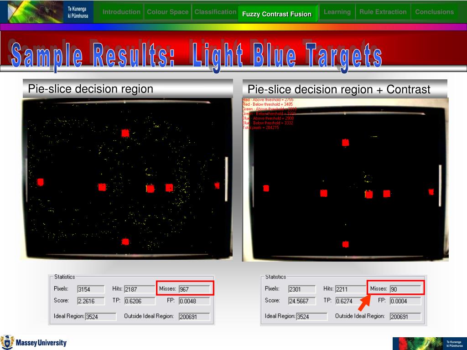Screen dimensions: 467x350
Task: Click the 'Blue - Below threshold = 3332' line
Action: pos(268,123)
